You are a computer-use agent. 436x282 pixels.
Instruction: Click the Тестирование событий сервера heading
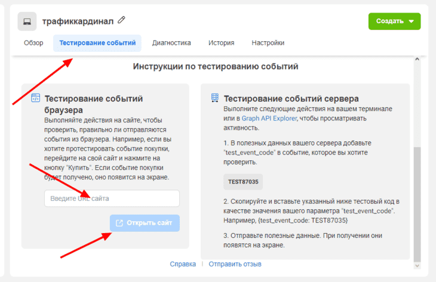tap(291, 99)
